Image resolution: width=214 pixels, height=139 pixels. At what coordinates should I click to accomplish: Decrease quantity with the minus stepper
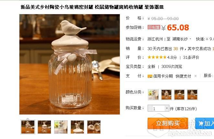point(150,108)
